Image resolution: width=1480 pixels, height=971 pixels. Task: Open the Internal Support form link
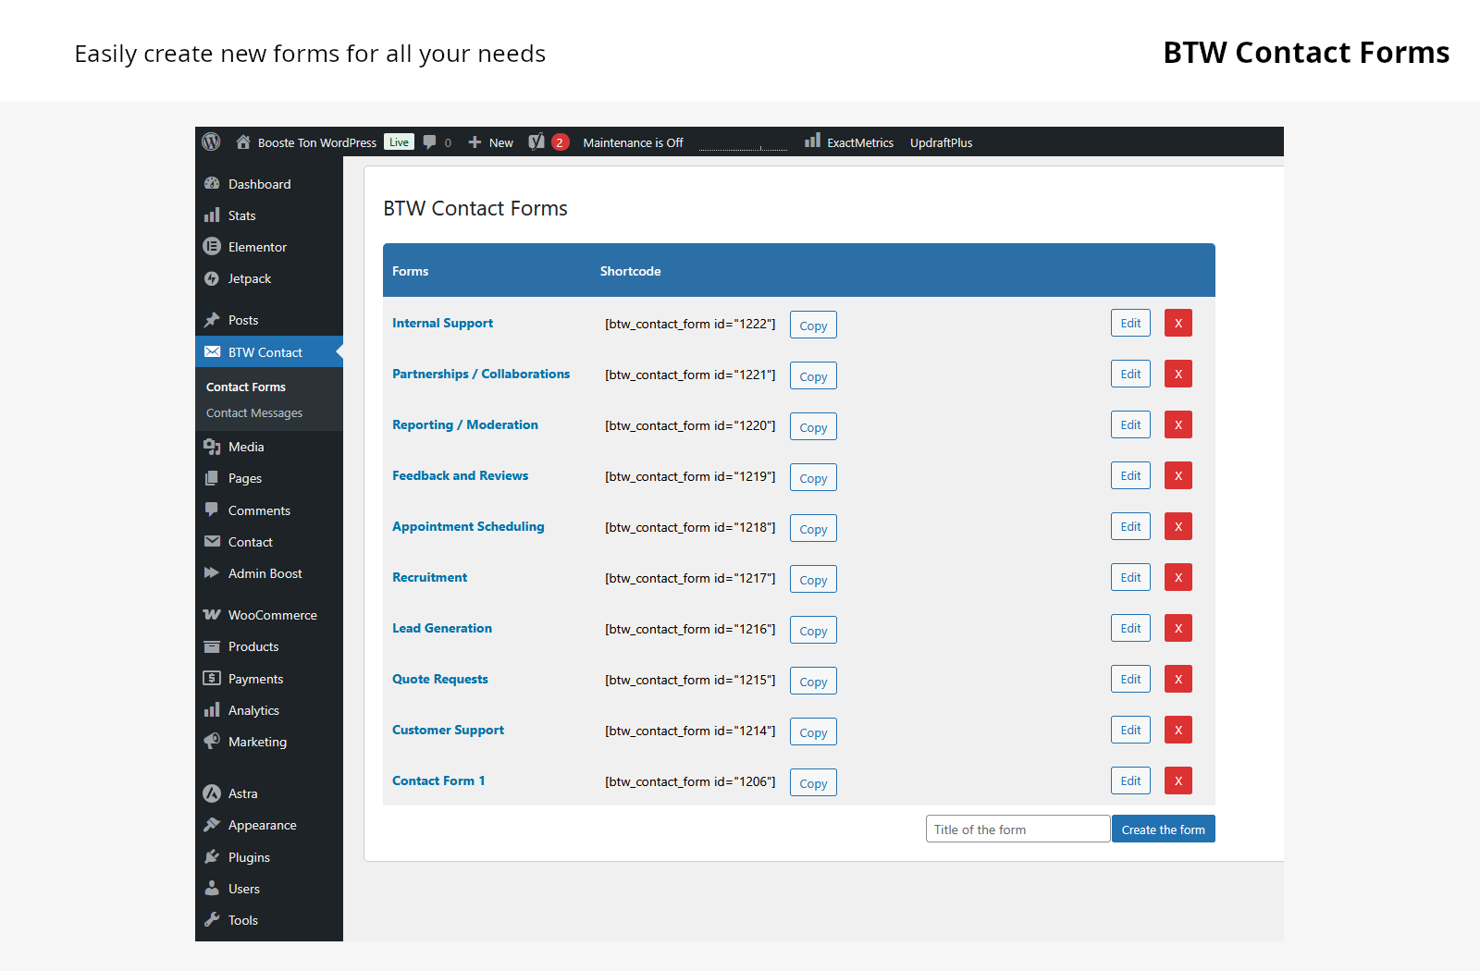(442, 323)
